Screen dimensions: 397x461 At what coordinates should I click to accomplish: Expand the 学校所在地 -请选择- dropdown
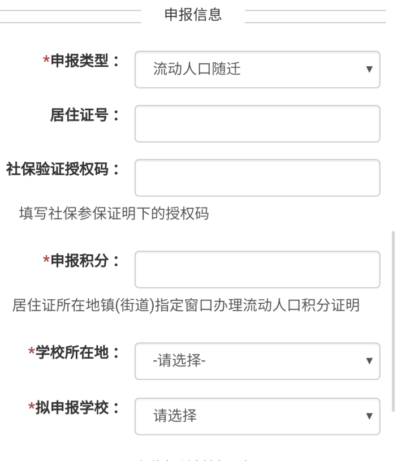coord(257,361)
